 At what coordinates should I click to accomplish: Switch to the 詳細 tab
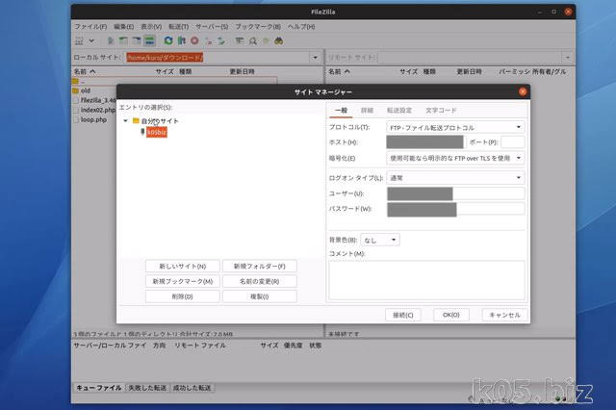click(367, 111)
